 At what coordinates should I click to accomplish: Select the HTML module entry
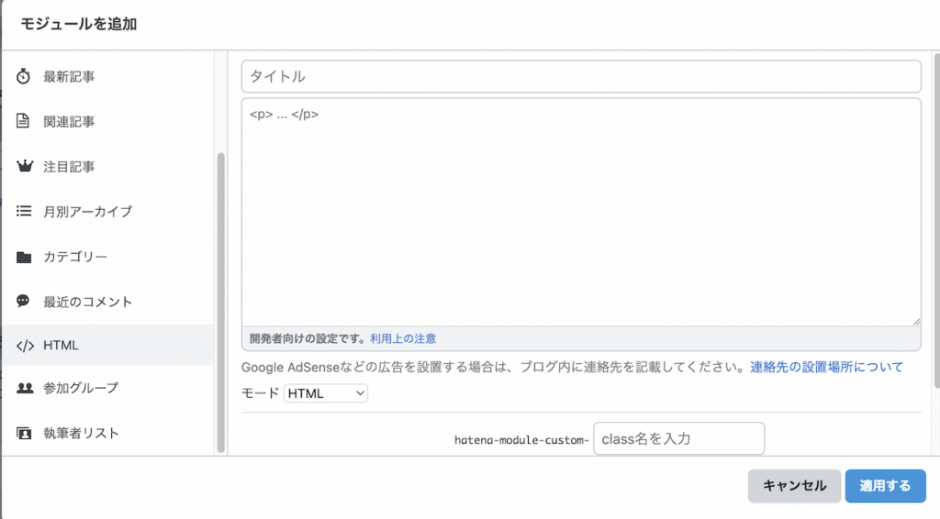tap(108, 346)
